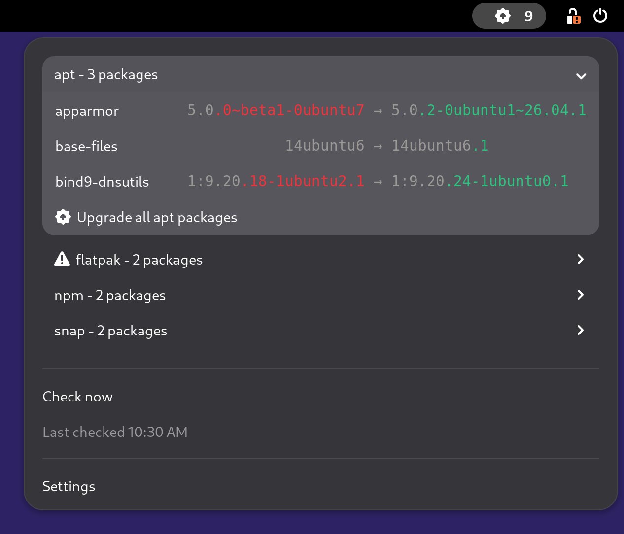This screenshot has height=534, width=624.
Task: Open Settings from the menu
Action: 69,486
